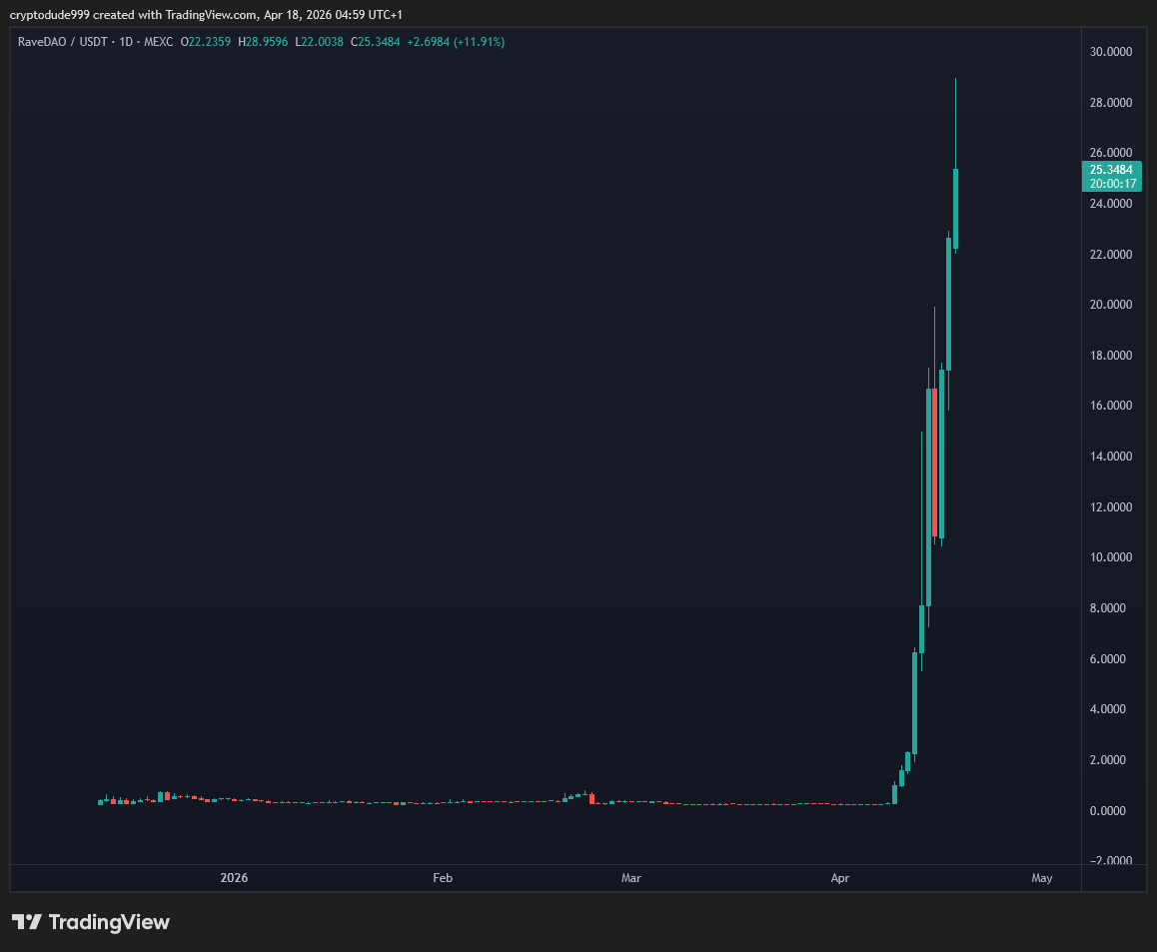
Task: Click the low value L22.0038
Action: tap(319, 42)
